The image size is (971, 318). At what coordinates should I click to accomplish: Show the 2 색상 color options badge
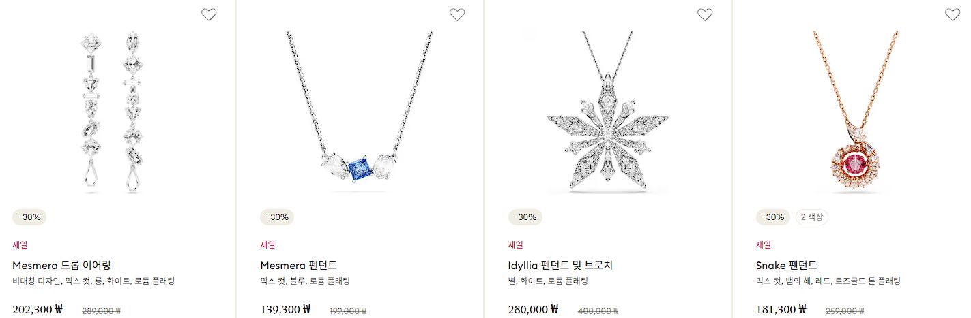click(812, 217)
